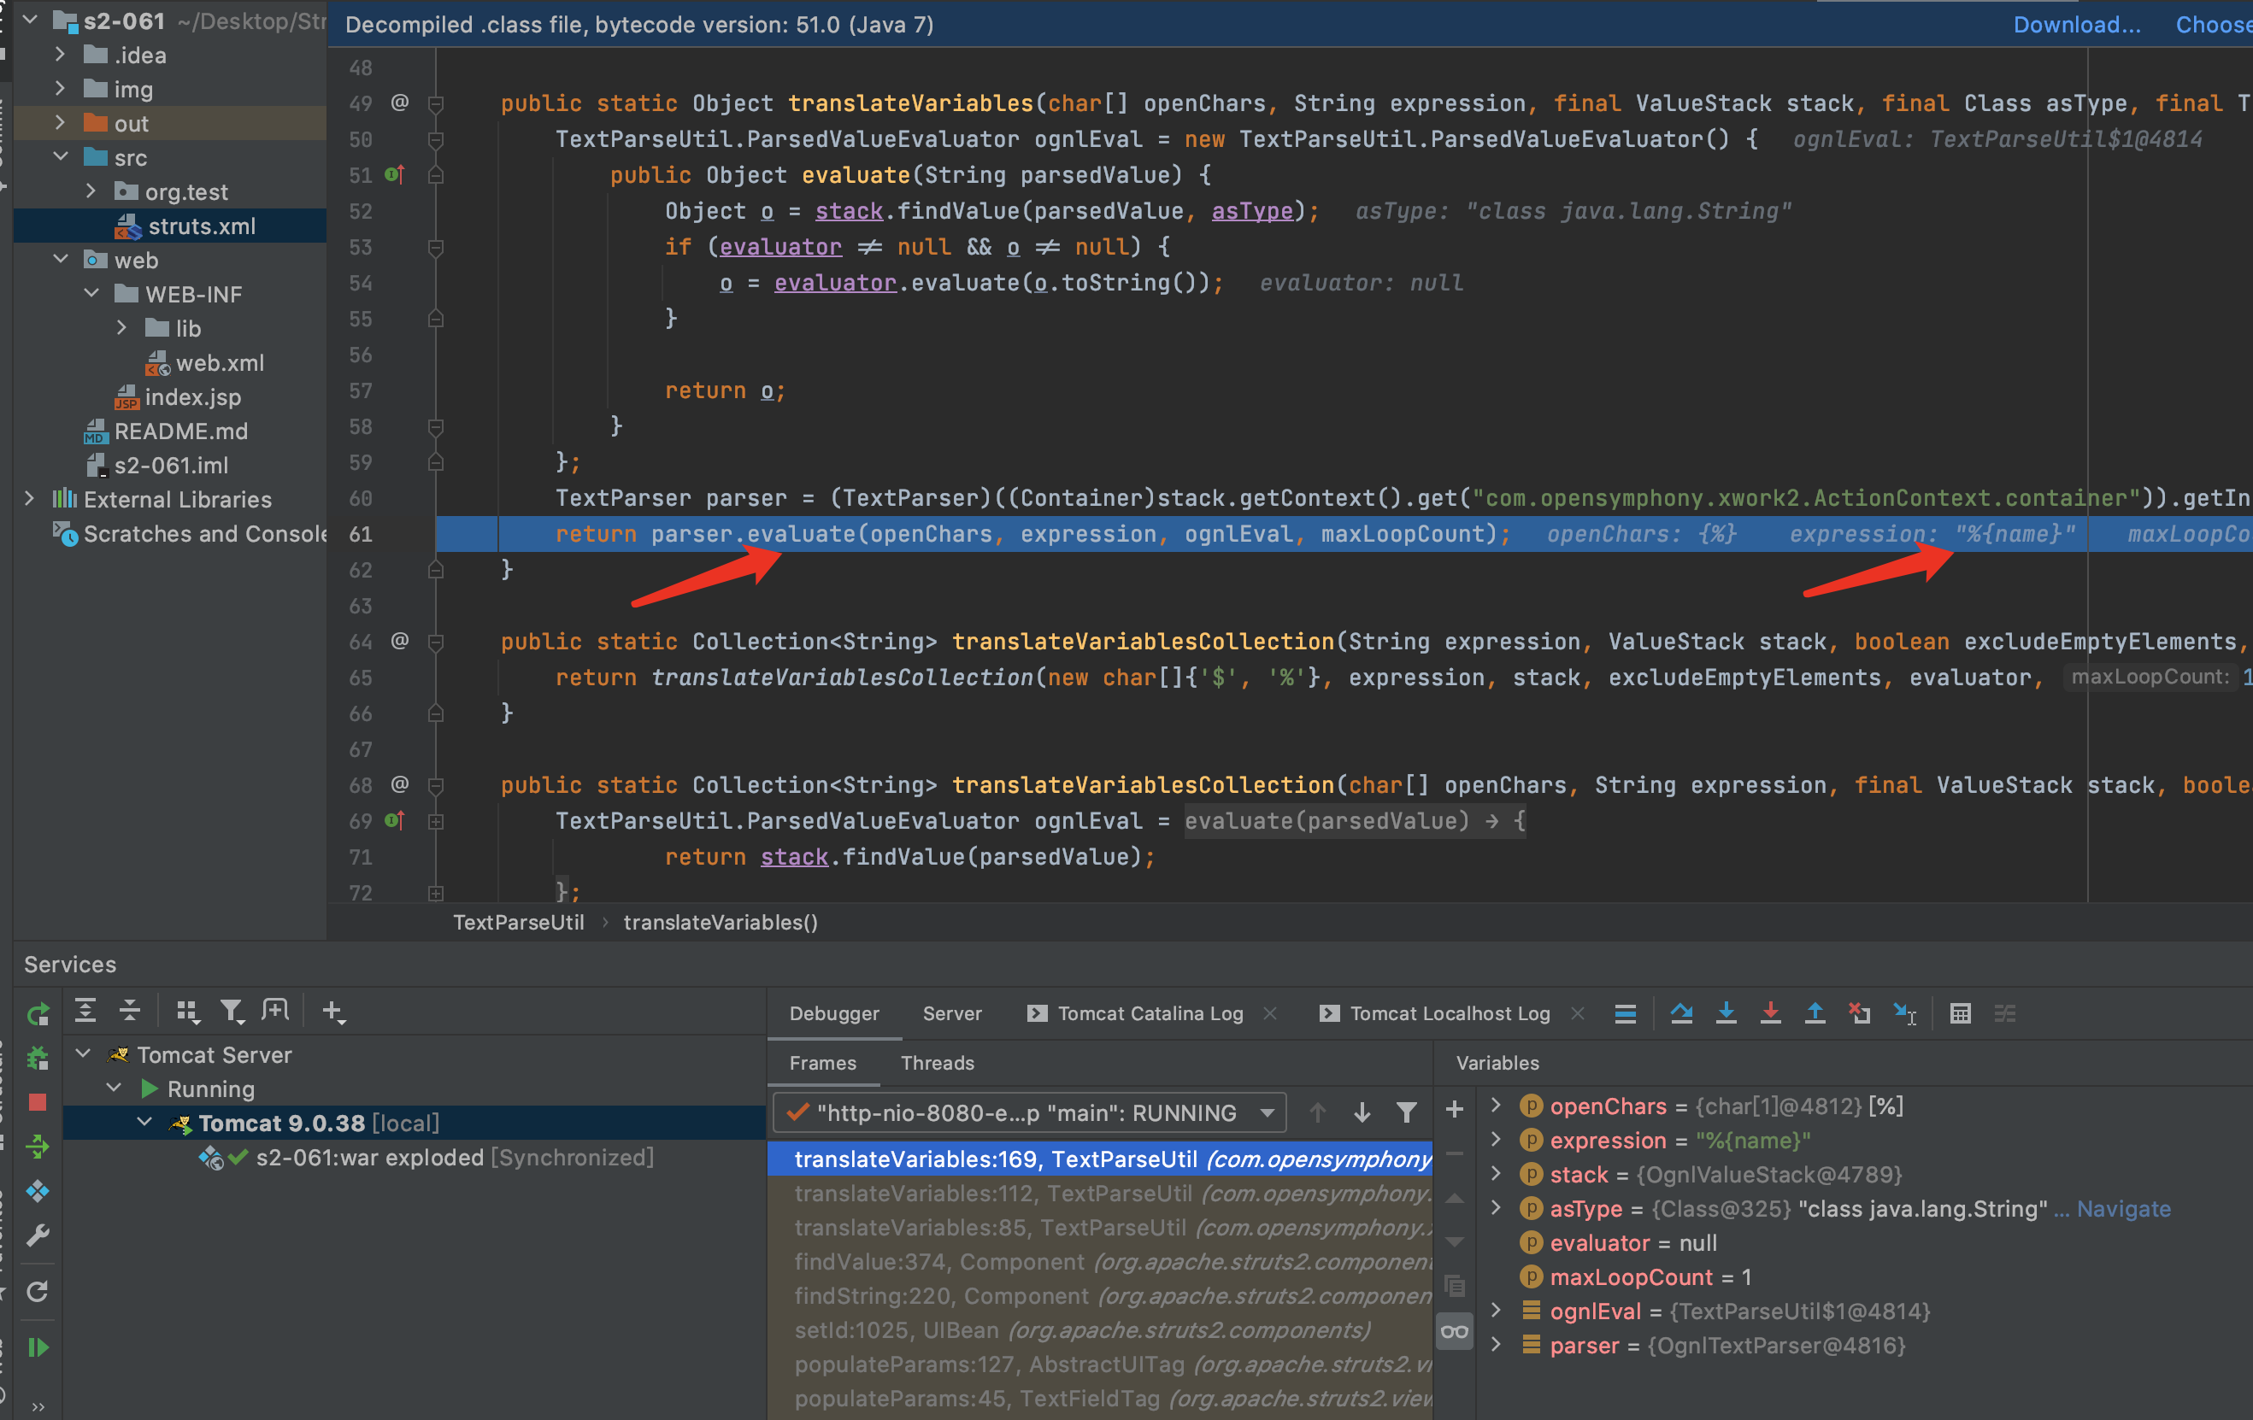The image size is (2253, 1420).
Task: Close the Tomcat Localhost Log tab
Action: point(1578,1013)
